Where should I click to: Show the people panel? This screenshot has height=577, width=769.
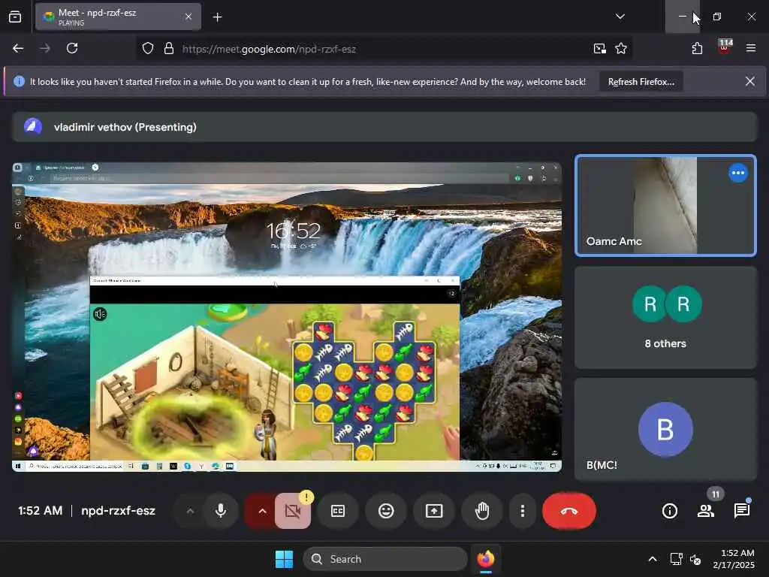pyautogui.click(x=706, y=511)
